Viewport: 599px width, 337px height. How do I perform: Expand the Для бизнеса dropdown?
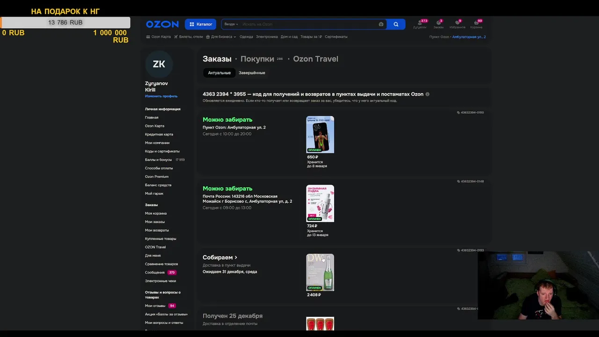click(x=221, y=37)
